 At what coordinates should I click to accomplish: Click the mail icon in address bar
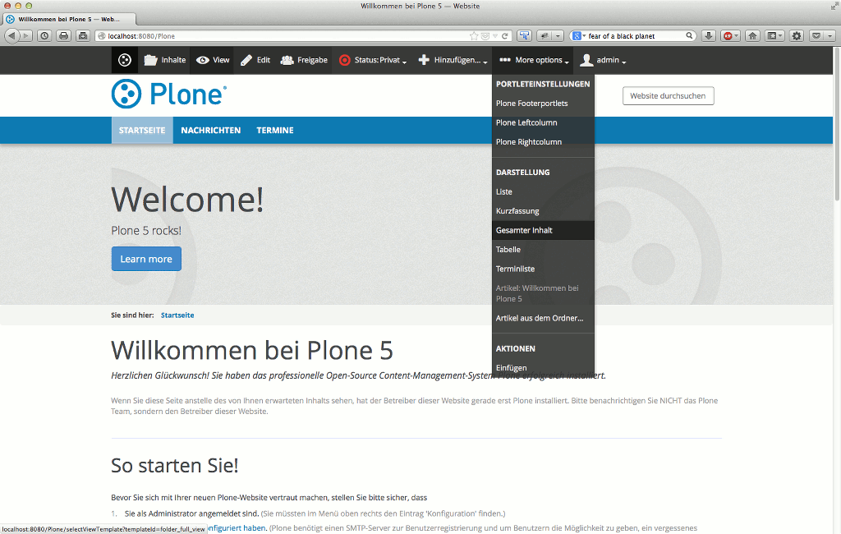[x=485, y=36]
